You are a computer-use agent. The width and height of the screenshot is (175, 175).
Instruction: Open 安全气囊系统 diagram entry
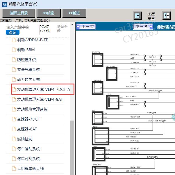(28, 70)
